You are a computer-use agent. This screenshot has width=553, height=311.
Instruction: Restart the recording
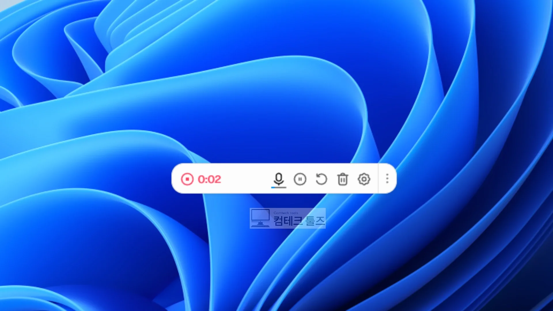pos(321,179)
